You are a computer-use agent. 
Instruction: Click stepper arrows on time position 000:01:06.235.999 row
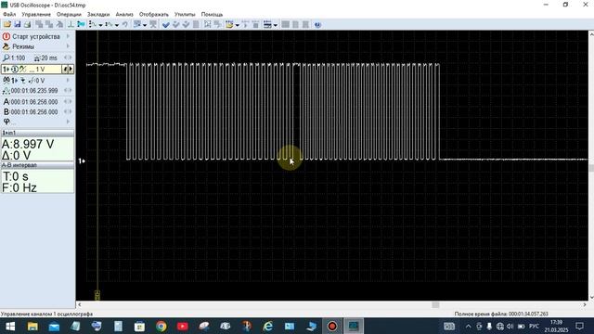coord(68,91)
